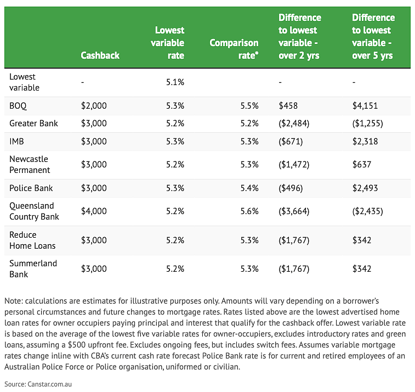Click the BOQ row label
Image resolution: width=415 pixels, height=392 pixels.
point(18,106)
